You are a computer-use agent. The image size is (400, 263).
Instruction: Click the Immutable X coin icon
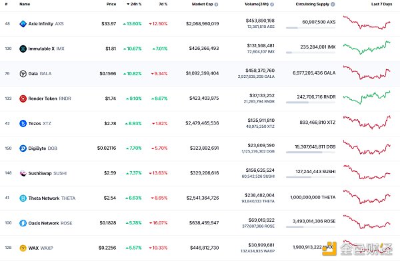point(23,49)
